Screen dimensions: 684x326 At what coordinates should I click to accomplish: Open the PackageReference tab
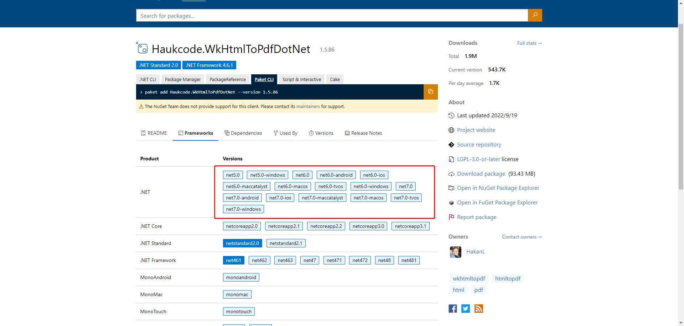tap(228, 79)
